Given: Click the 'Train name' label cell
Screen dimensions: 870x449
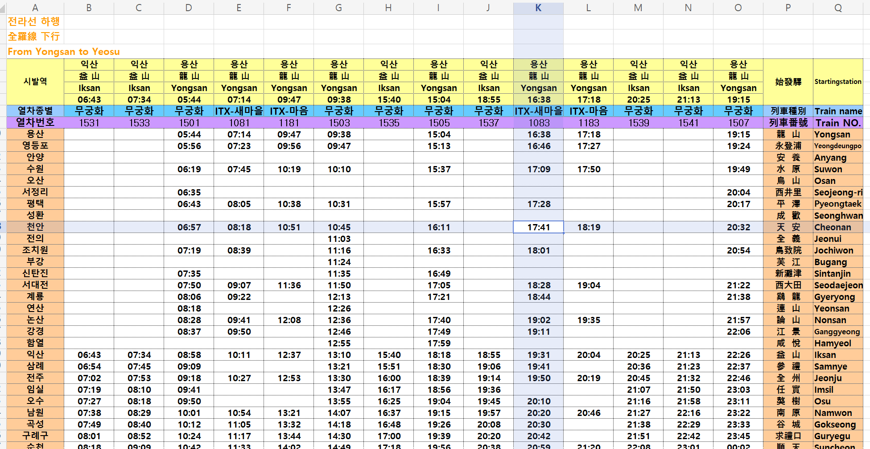Looking at the screenshot, I should [838, 111].
